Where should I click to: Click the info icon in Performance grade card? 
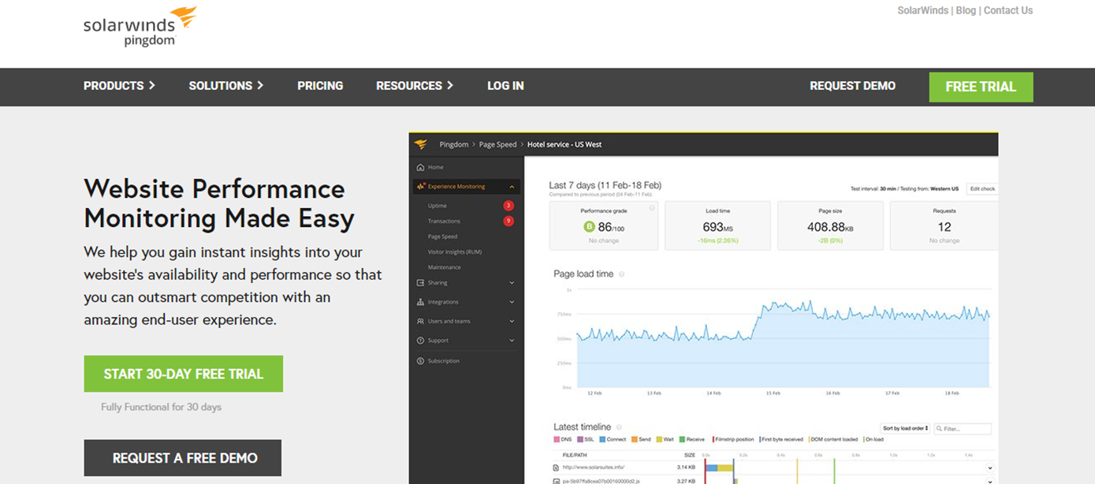[652, 208]
